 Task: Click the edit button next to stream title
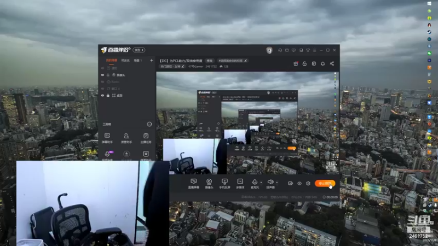pyautogui.click(x=209, y=61)
